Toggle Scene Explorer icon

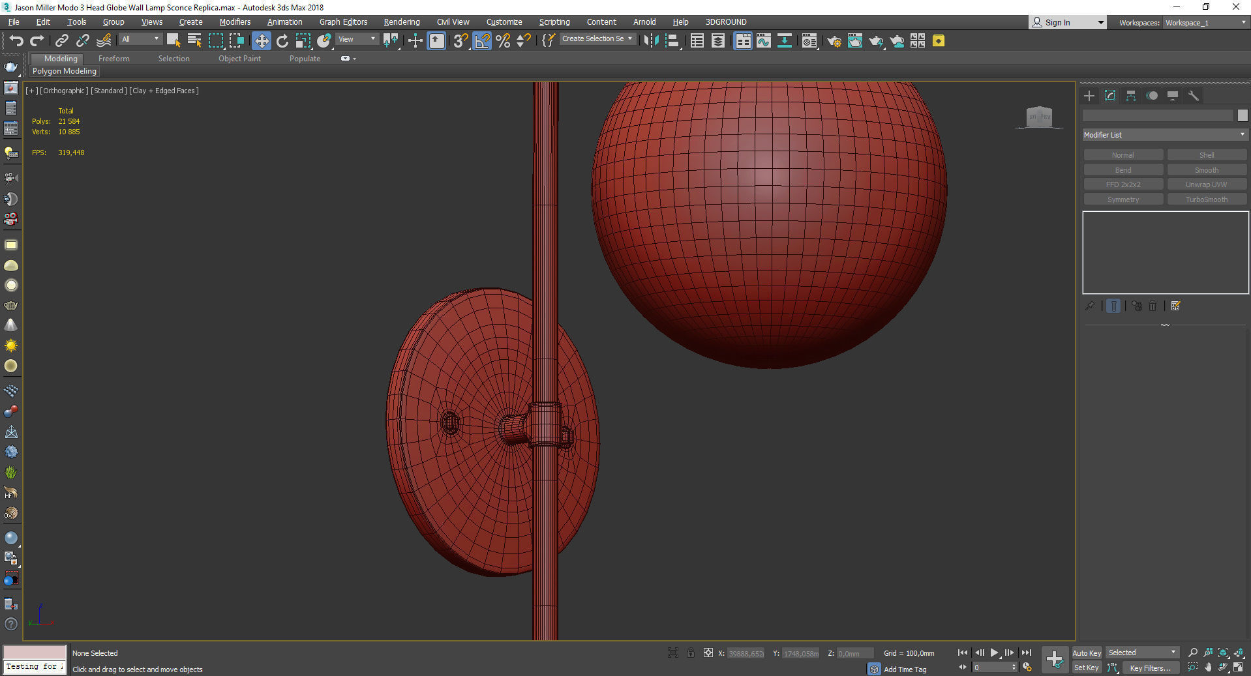click(697, 41)
